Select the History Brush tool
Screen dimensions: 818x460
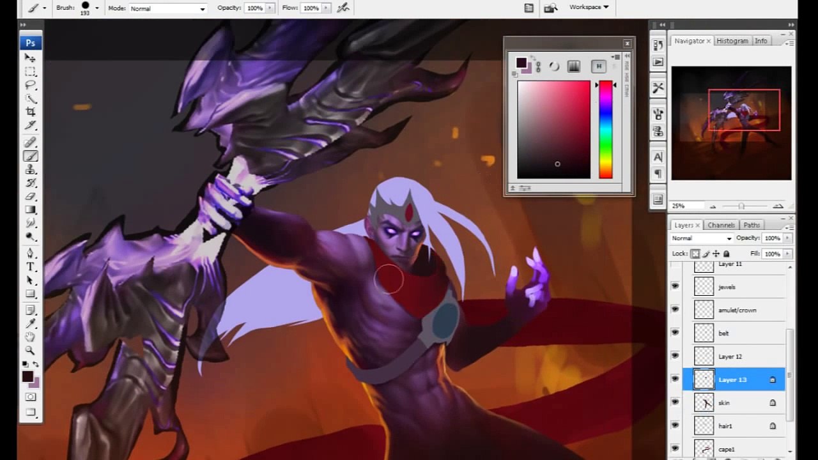[x=30, y=183]
